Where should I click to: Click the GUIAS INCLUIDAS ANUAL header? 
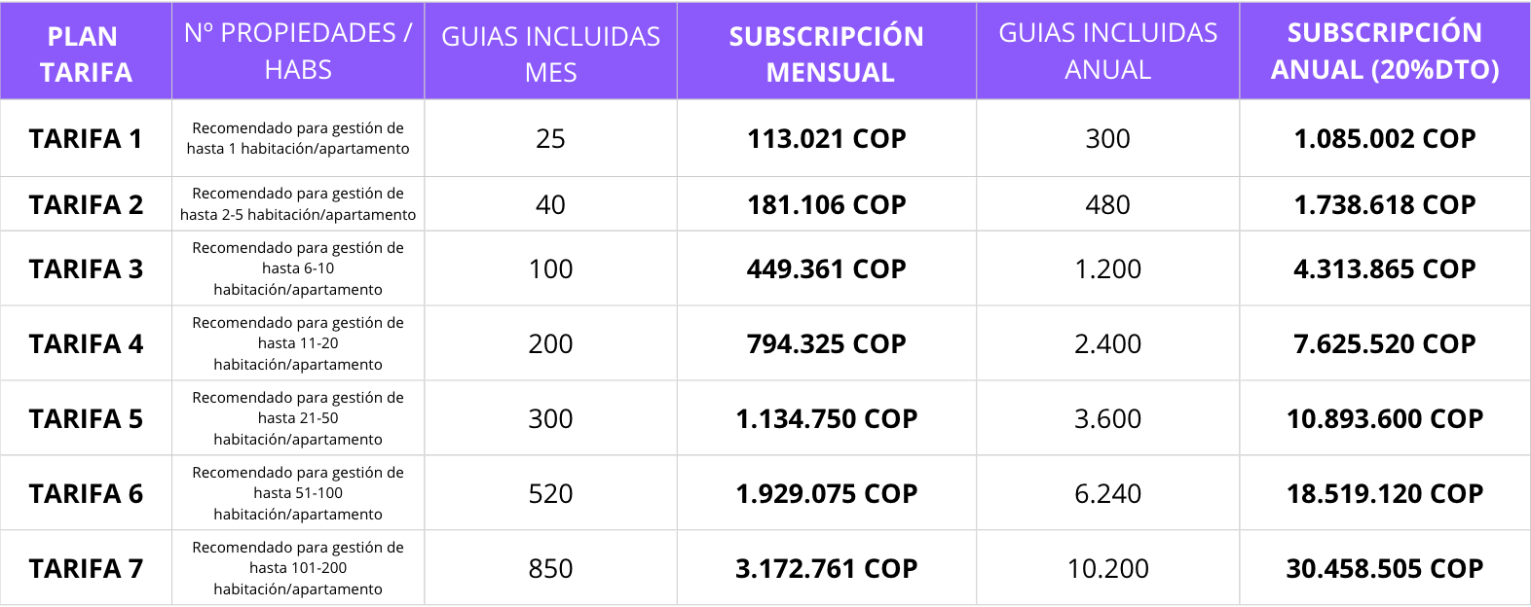click(1107, 52)
